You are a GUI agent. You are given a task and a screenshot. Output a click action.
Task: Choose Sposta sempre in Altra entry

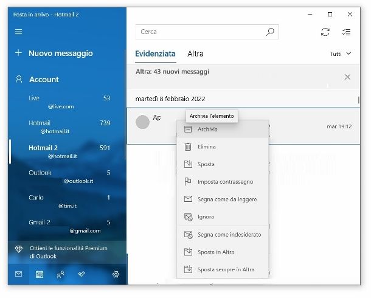(223, 269)
